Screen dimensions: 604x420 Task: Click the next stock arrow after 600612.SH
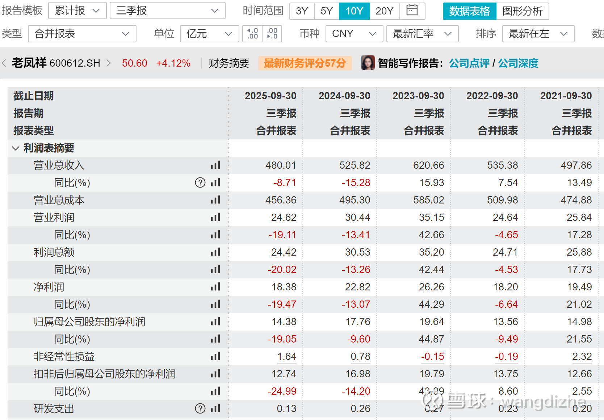(108, 63)
